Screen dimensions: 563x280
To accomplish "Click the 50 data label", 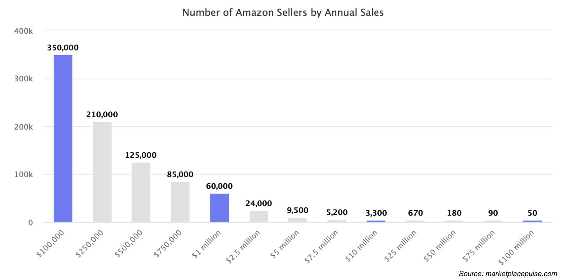I will (532, 213).
